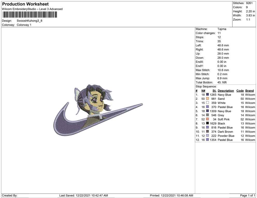
Task: Click 'Printed: 12/22/2021 10:46:08 AM'
Action: 171,195
